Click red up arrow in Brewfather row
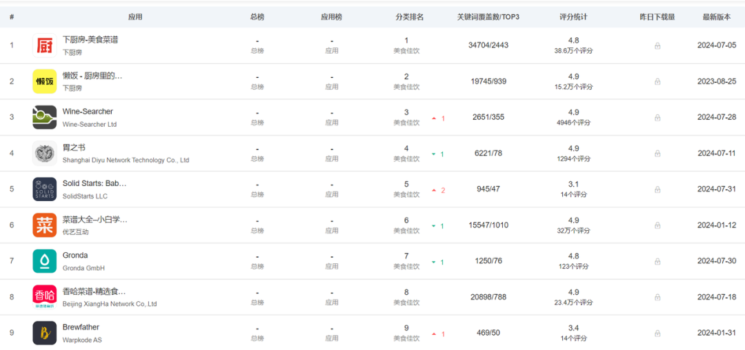745x350 pixels. click(x=434, y=334)
